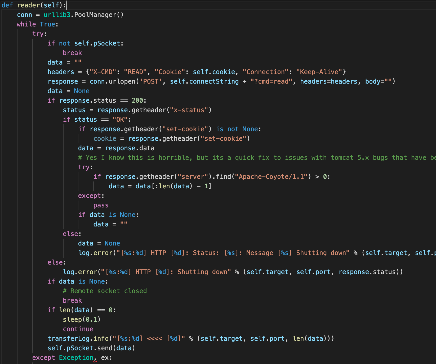Click urllib3 in the conn assignment
Screen dimensions: 436x364
point(57,15)
